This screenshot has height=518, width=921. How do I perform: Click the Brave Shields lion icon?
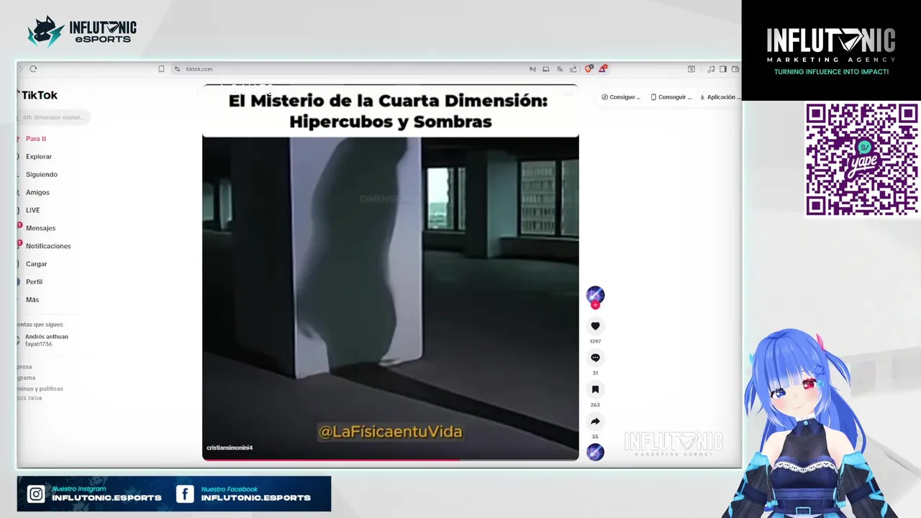(589, 69)
